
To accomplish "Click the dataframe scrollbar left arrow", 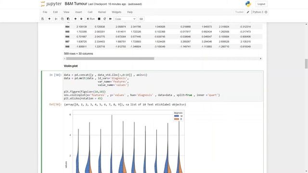I will pos(64,59).
